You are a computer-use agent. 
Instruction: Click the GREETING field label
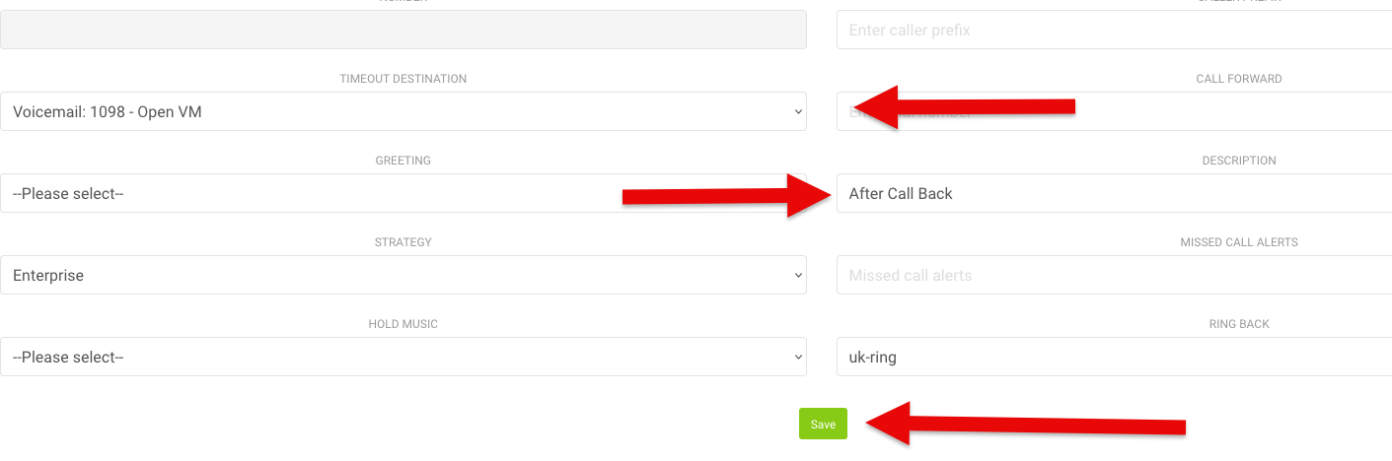403,161
